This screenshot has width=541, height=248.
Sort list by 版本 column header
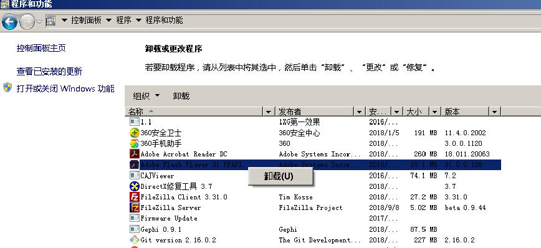click(465, 112)
